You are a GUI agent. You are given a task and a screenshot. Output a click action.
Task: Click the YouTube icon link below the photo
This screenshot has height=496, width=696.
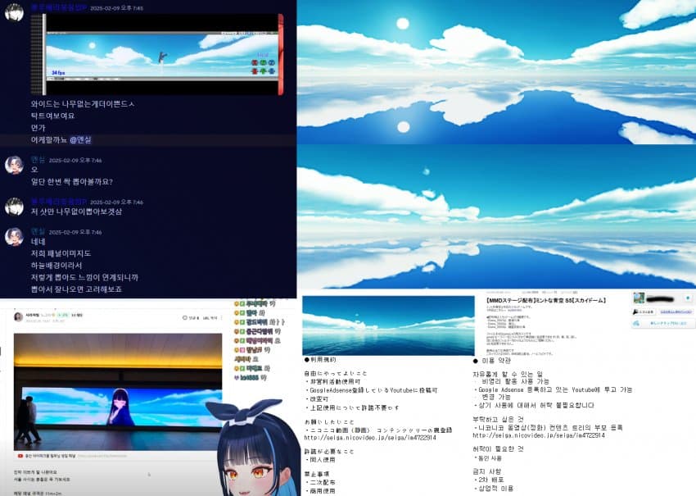click(20, 456)
